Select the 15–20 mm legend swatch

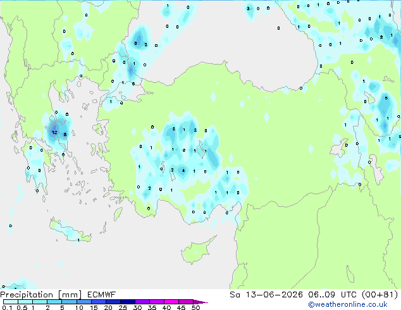pyautogui.click(x=98, y=302)
